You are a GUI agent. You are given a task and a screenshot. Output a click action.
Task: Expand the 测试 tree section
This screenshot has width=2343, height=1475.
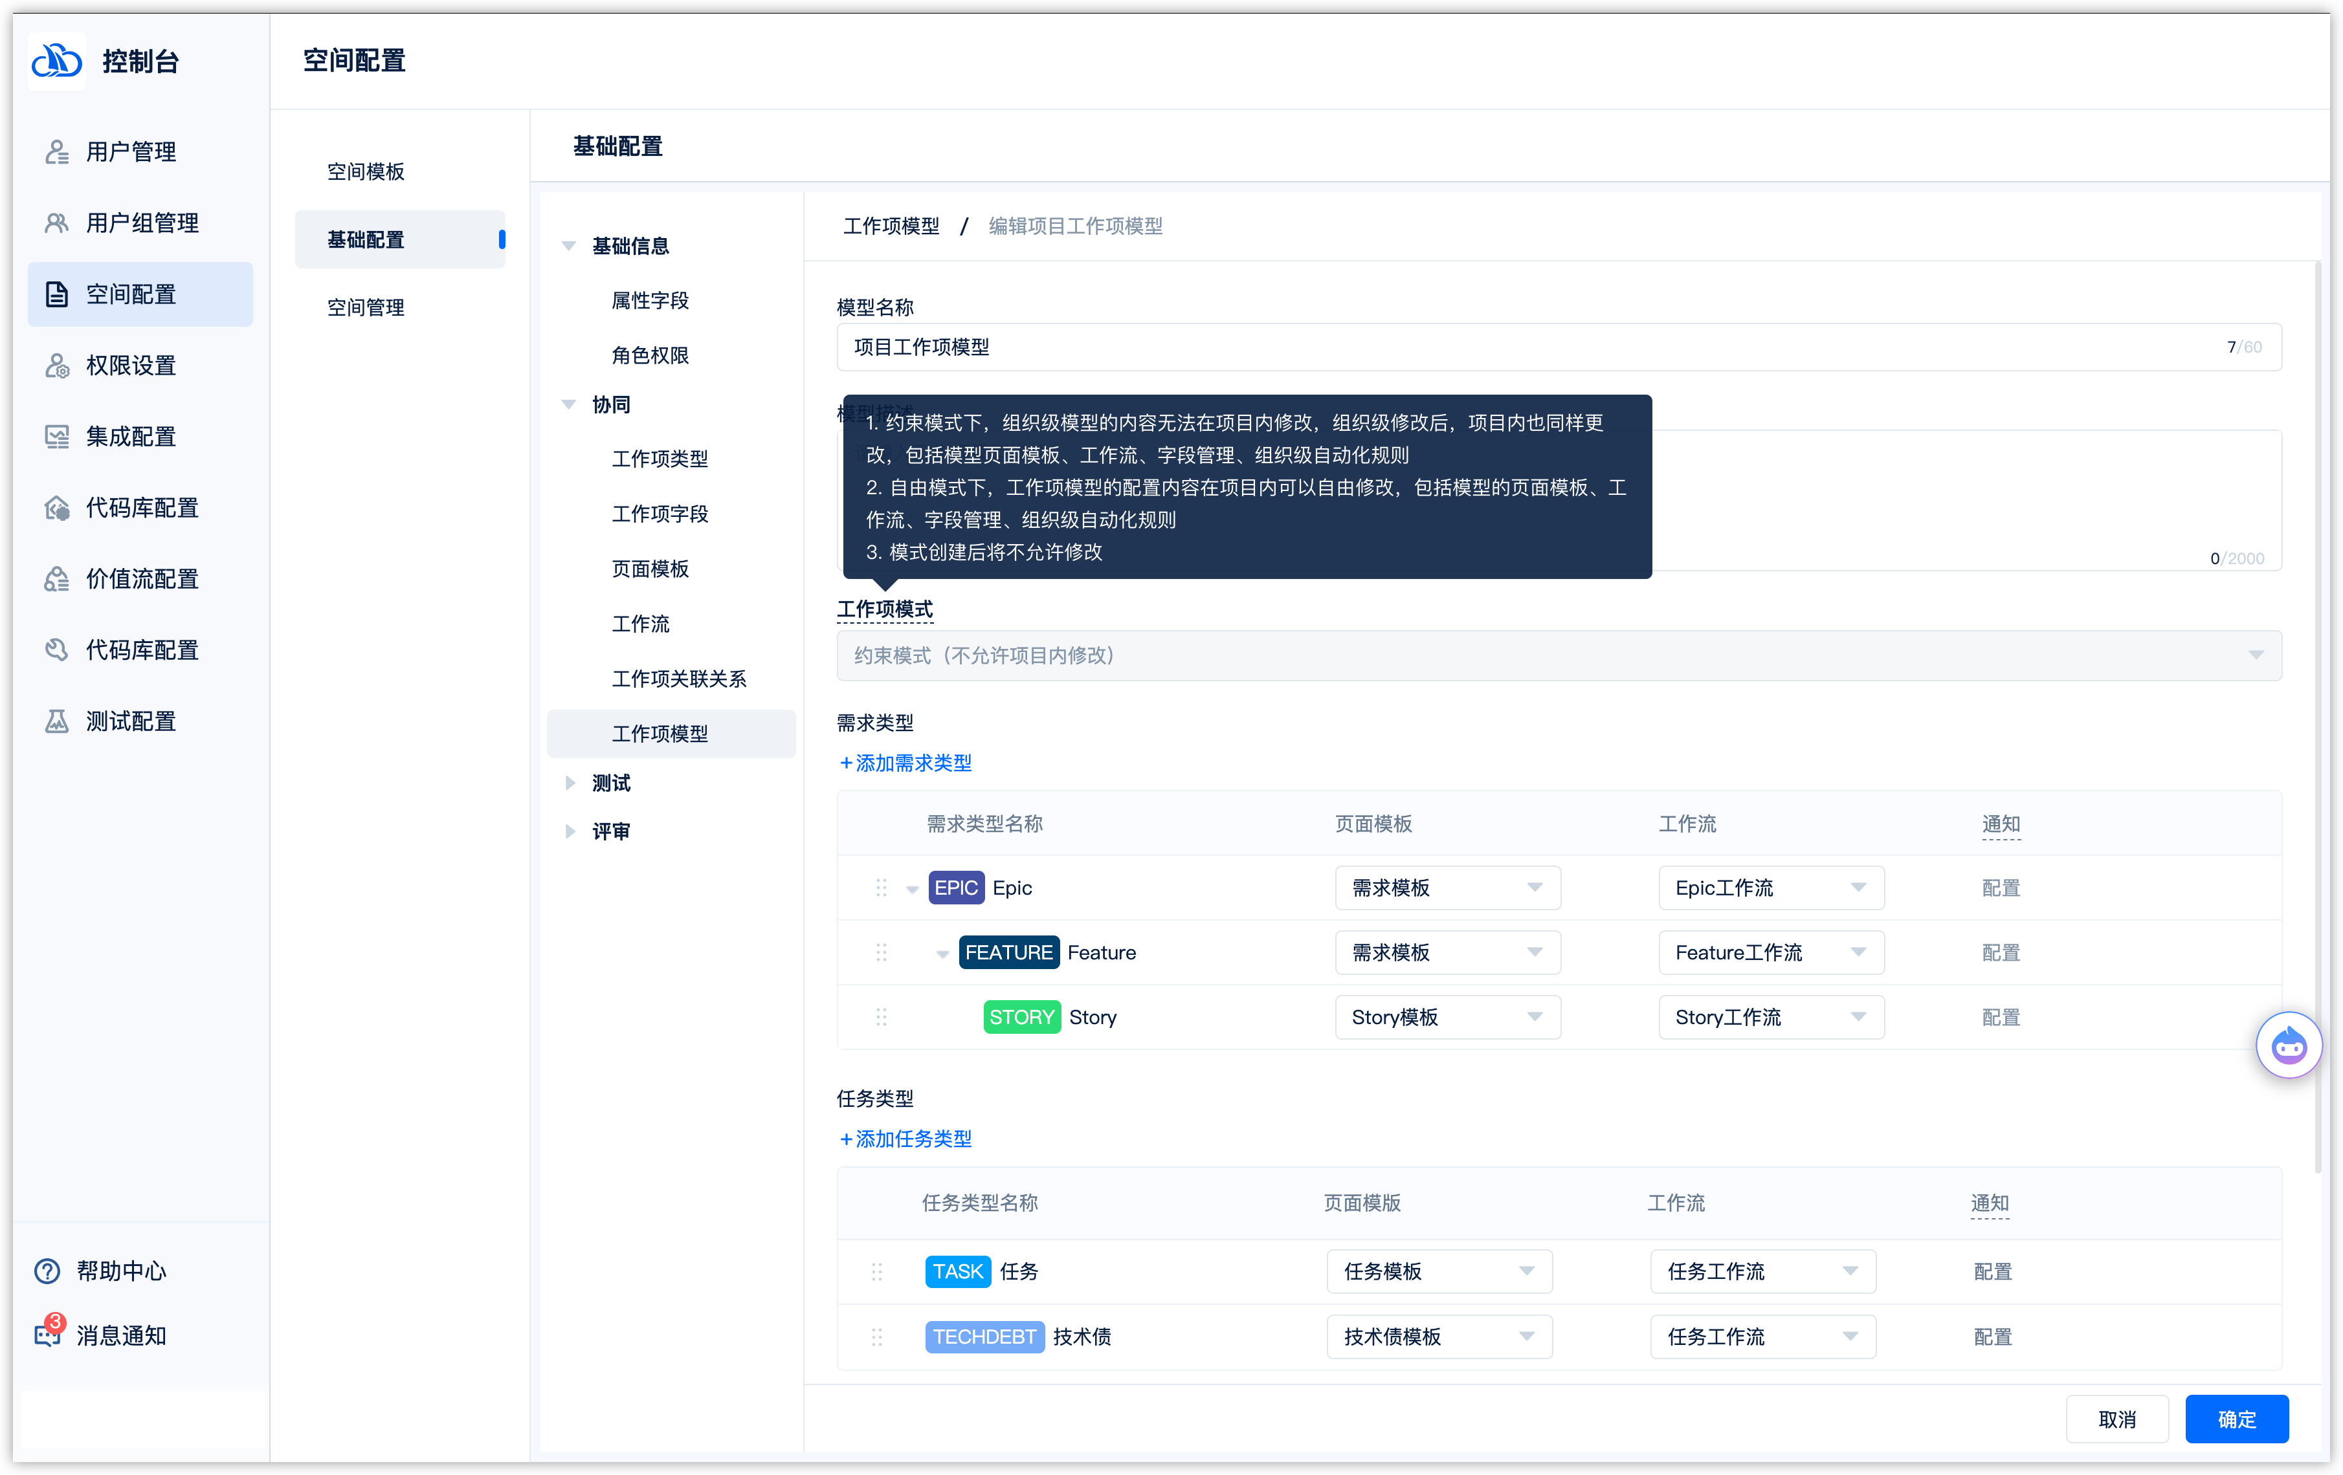pos(570,783)
